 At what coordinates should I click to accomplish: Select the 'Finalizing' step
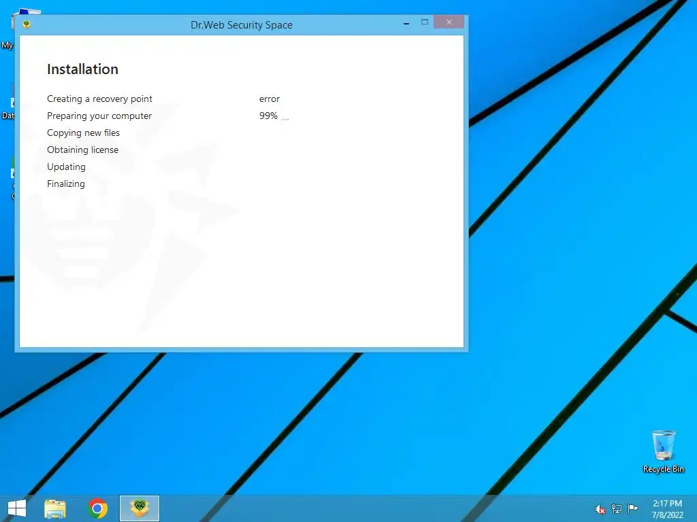(x=66, y=184)
